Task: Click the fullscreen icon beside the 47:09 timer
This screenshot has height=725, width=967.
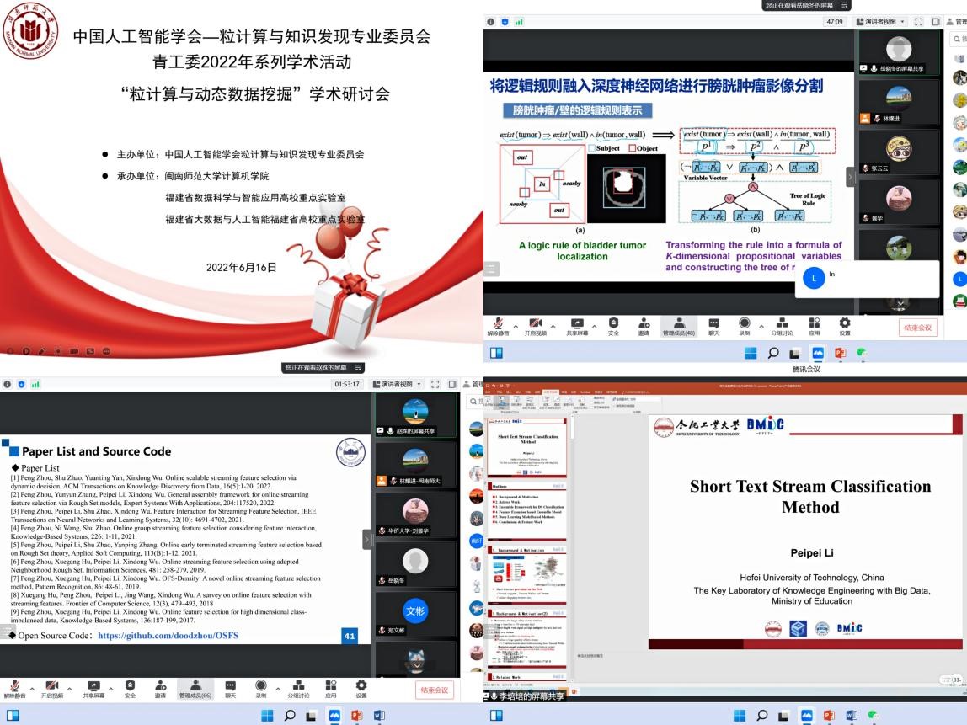Action: point(918,22)
